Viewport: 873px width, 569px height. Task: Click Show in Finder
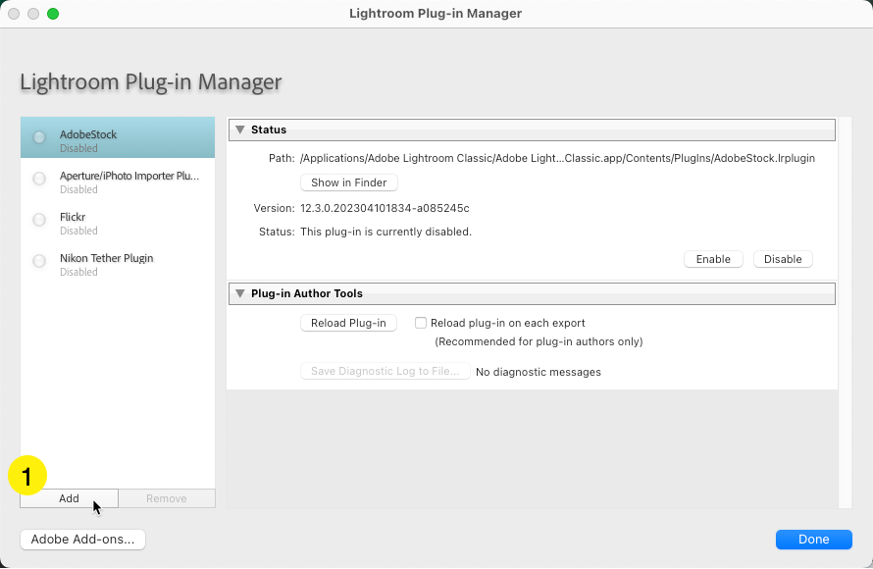(x=348, y=182)
